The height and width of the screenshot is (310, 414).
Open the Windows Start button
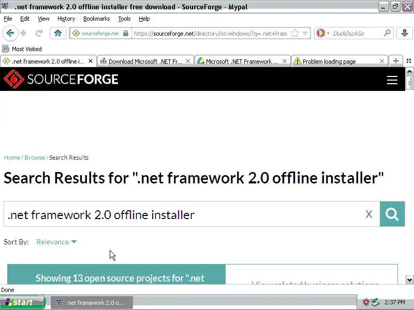[23, 302]
